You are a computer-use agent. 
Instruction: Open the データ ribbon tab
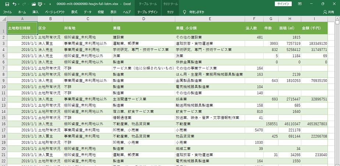point(88,12)
